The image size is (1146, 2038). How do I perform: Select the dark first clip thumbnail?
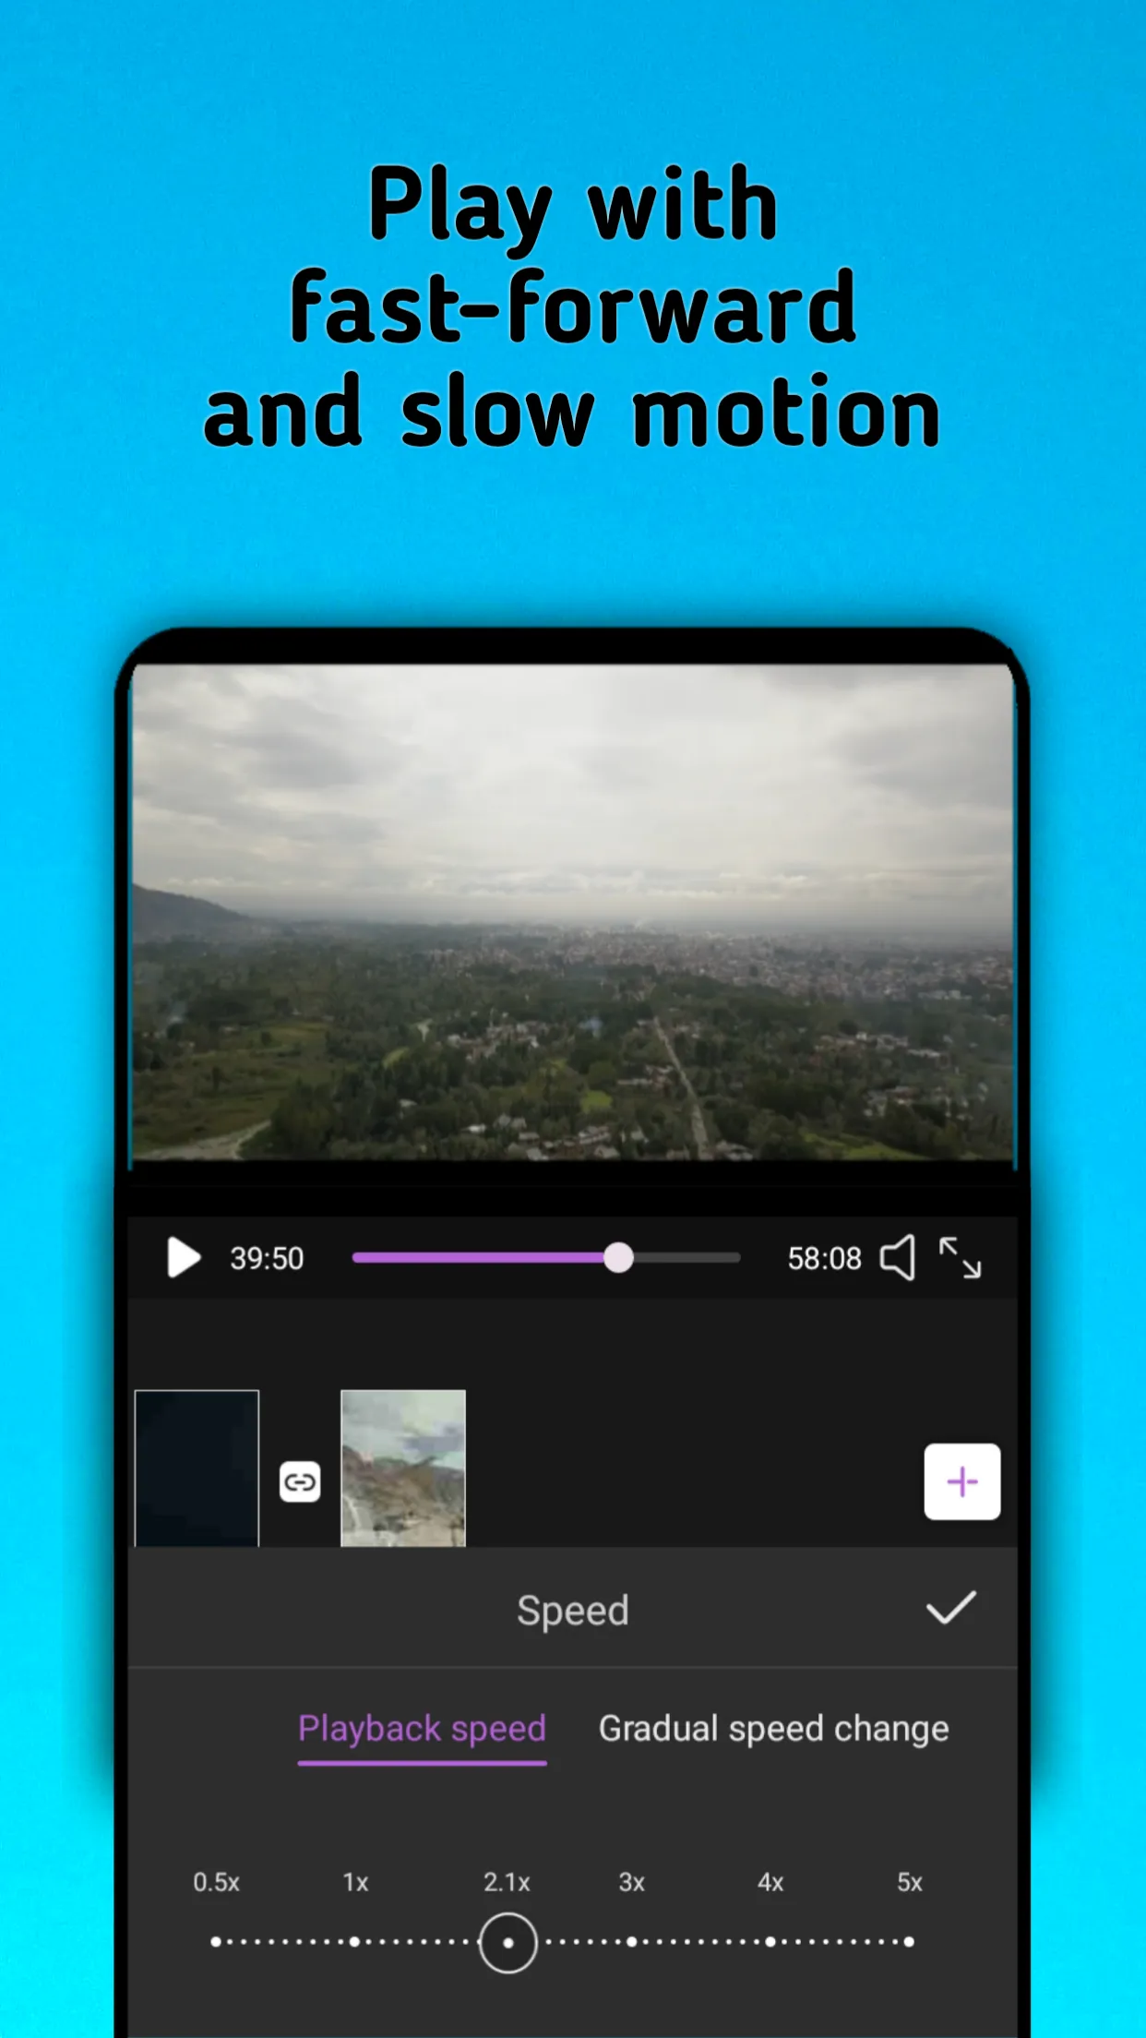coord(197,1468)
